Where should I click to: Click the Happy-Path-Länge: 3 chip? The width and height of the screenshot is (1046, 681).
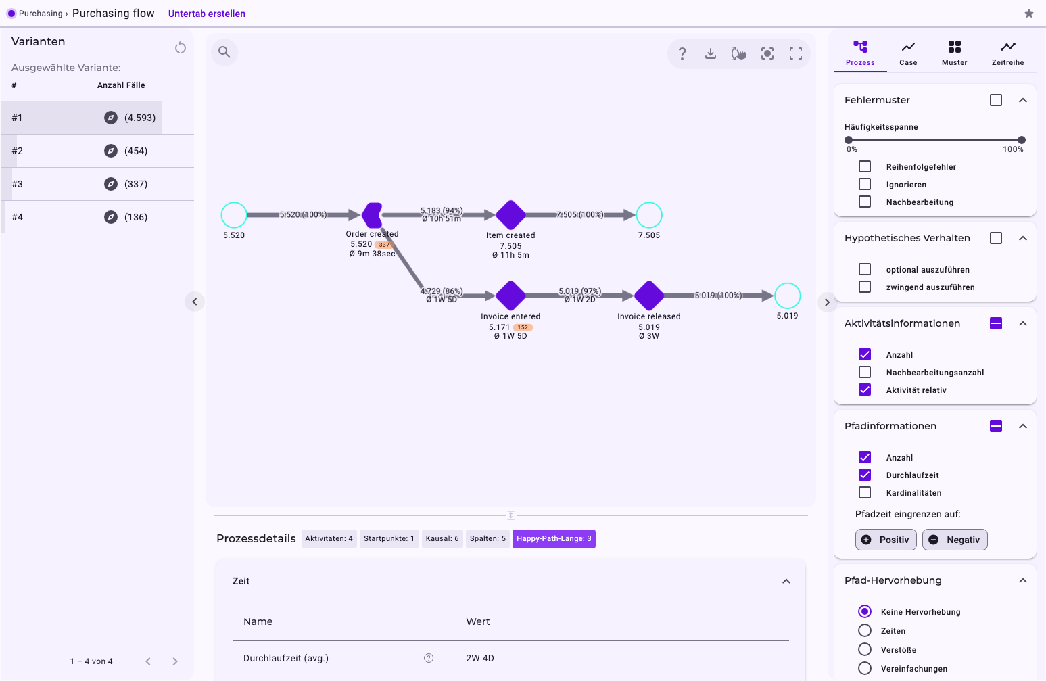coord(554,539)
